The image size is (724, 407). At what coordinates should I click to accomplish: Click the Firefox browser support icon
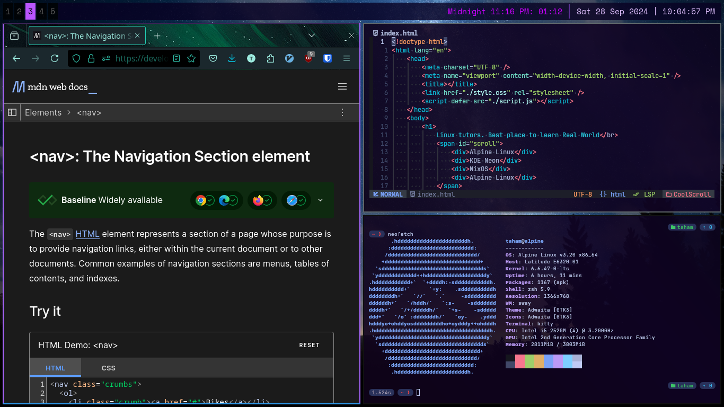click(x=258, y=200)
